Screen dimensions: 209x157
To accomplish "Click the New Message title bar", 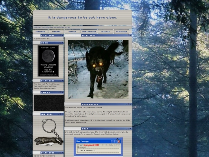I will [98, 141].
